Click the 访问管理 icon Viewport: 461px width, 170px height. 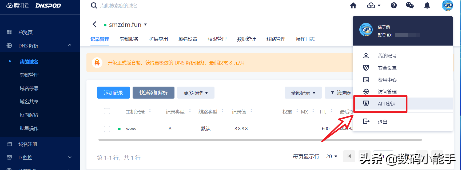pos(366,92)
